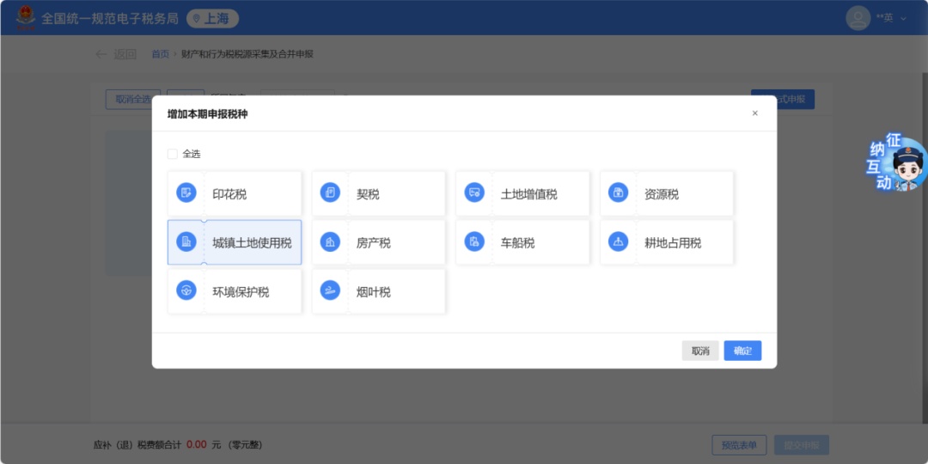The width and height of the screenshot is (928, 464).
Task: Check the 全选 select-all checkbox
Action: [x=173, y=154]
